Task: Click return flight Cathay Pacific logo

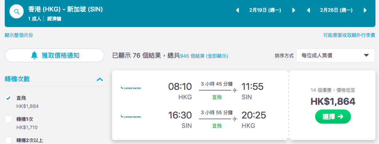Action: [131, 117]
